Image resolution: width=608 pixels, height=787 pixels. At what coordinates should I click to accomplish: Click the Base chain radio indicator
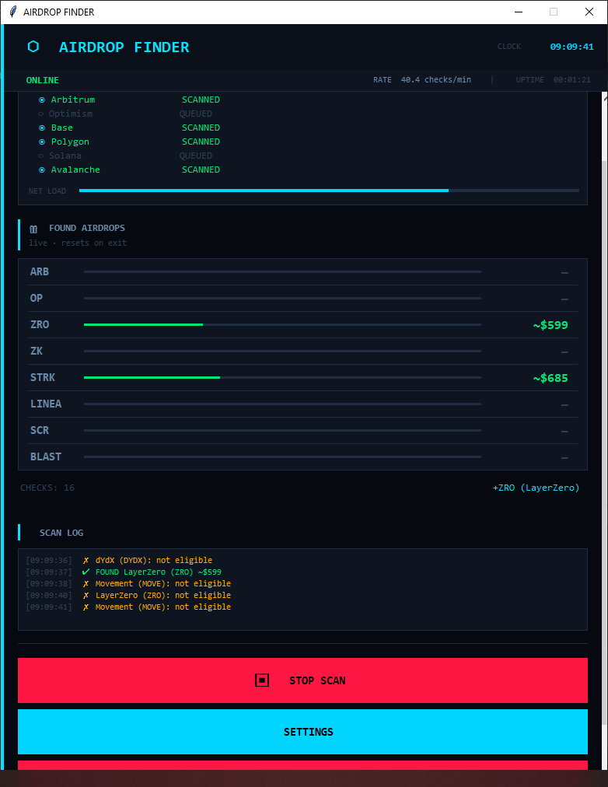coord(42,128)
